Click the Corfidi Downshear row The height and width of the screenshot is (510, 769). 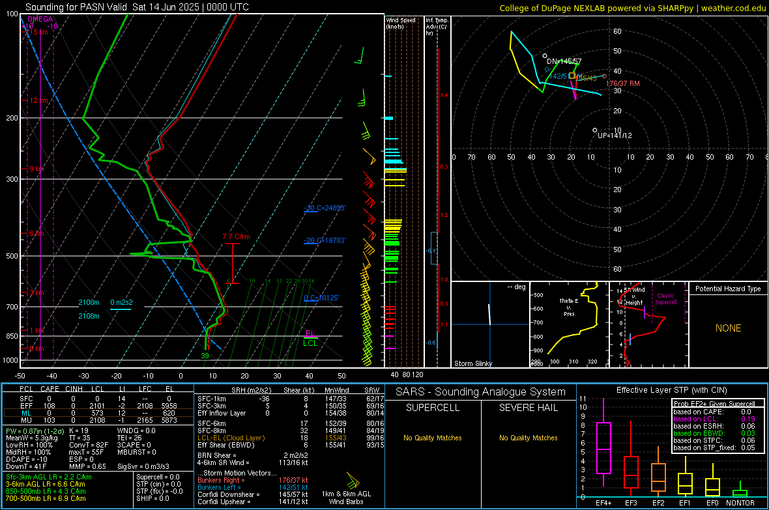point(253,494)
